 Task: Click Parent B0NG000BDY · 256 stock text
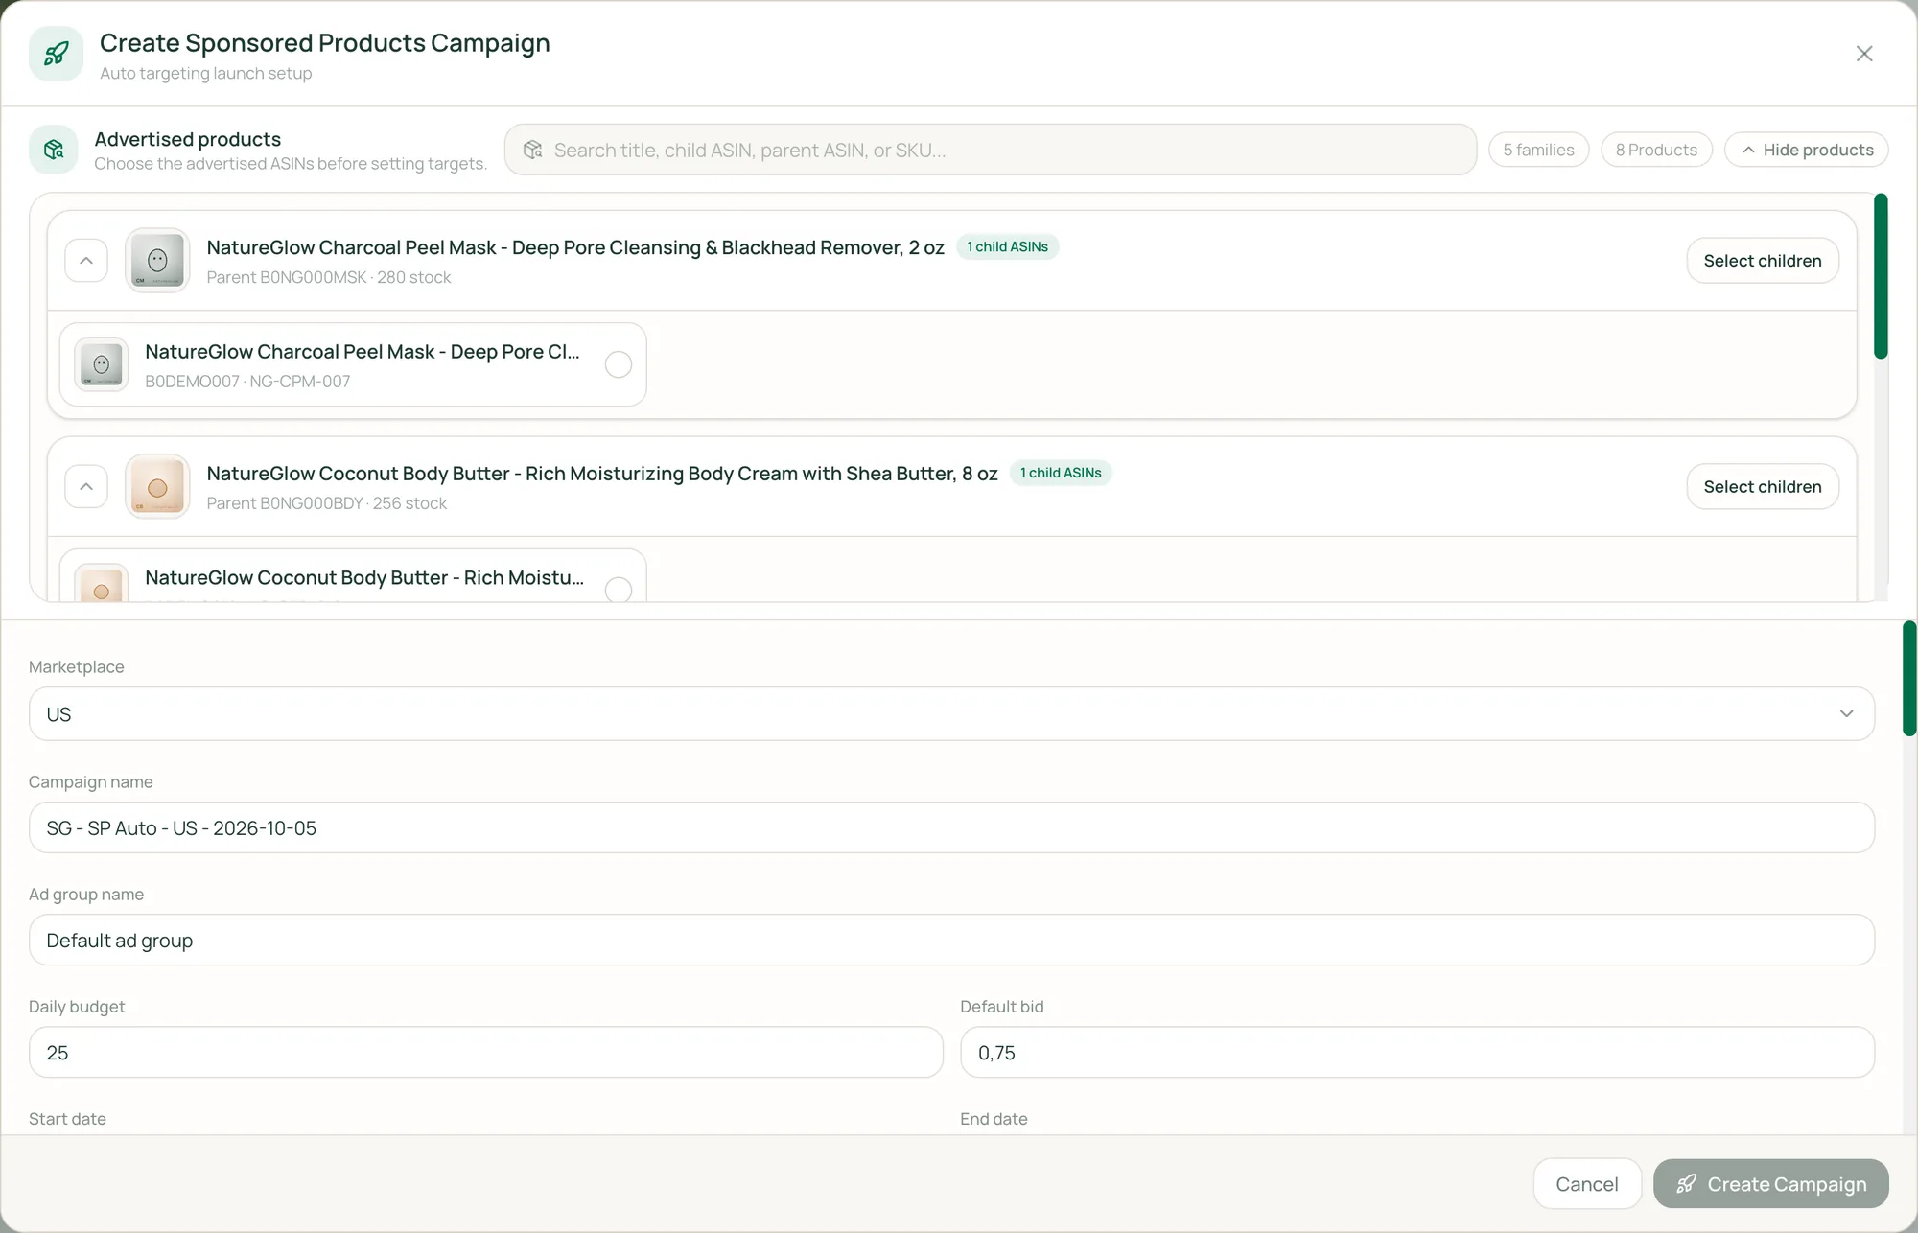click(x=327, y=504)
